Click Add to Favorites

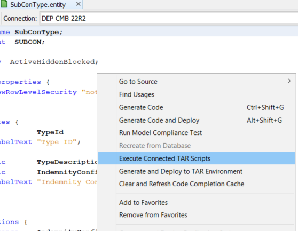click(x=197, y=203)
